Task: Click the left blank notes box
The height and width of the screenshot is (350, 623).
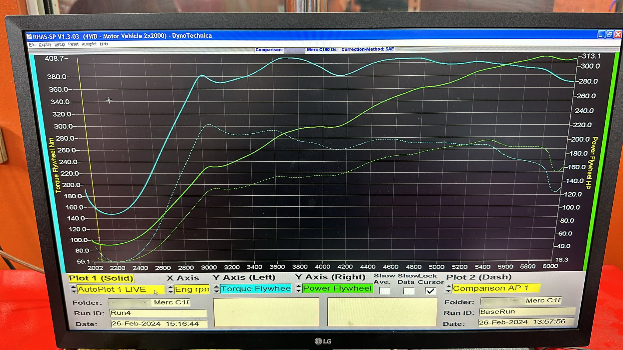Action: (x=266, y=312)
